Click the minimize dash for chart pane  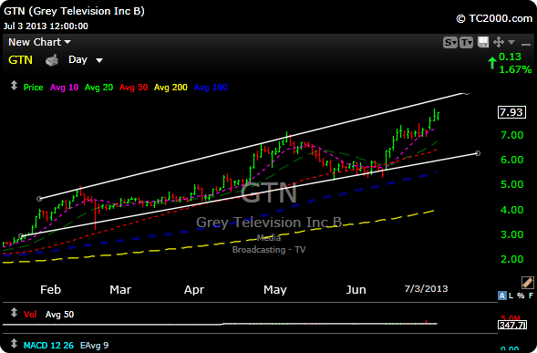[x=526, y=44]
